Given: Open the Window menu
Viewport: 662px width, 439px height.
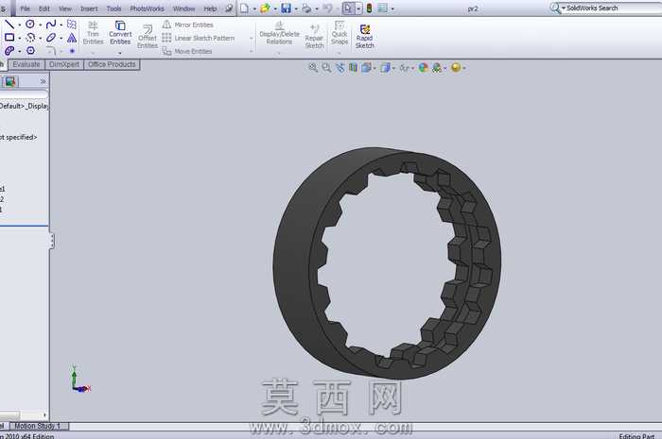Looking at the screenshot, I should (x=184, y=8).
